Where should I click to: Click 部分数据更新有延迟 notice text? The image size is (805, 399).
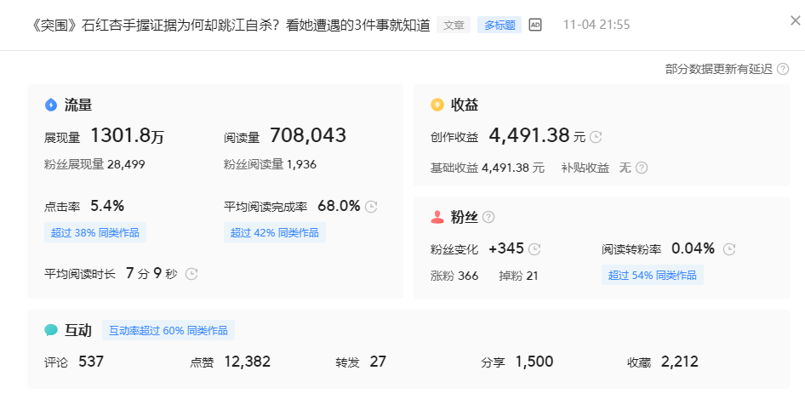click(x=719, y=69)
